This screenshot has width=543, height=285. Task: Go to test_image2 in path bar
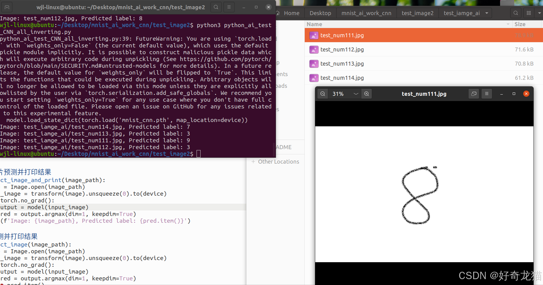418,13
